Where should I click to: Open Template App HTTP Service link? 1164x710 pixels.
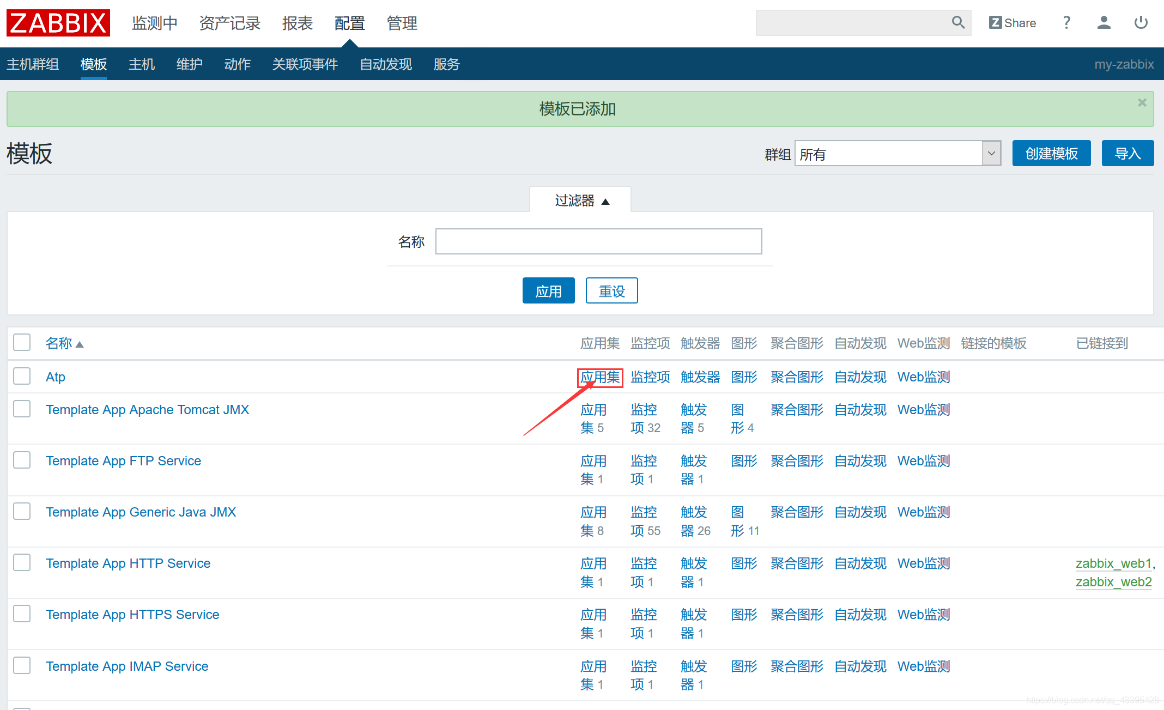(128, 563)
